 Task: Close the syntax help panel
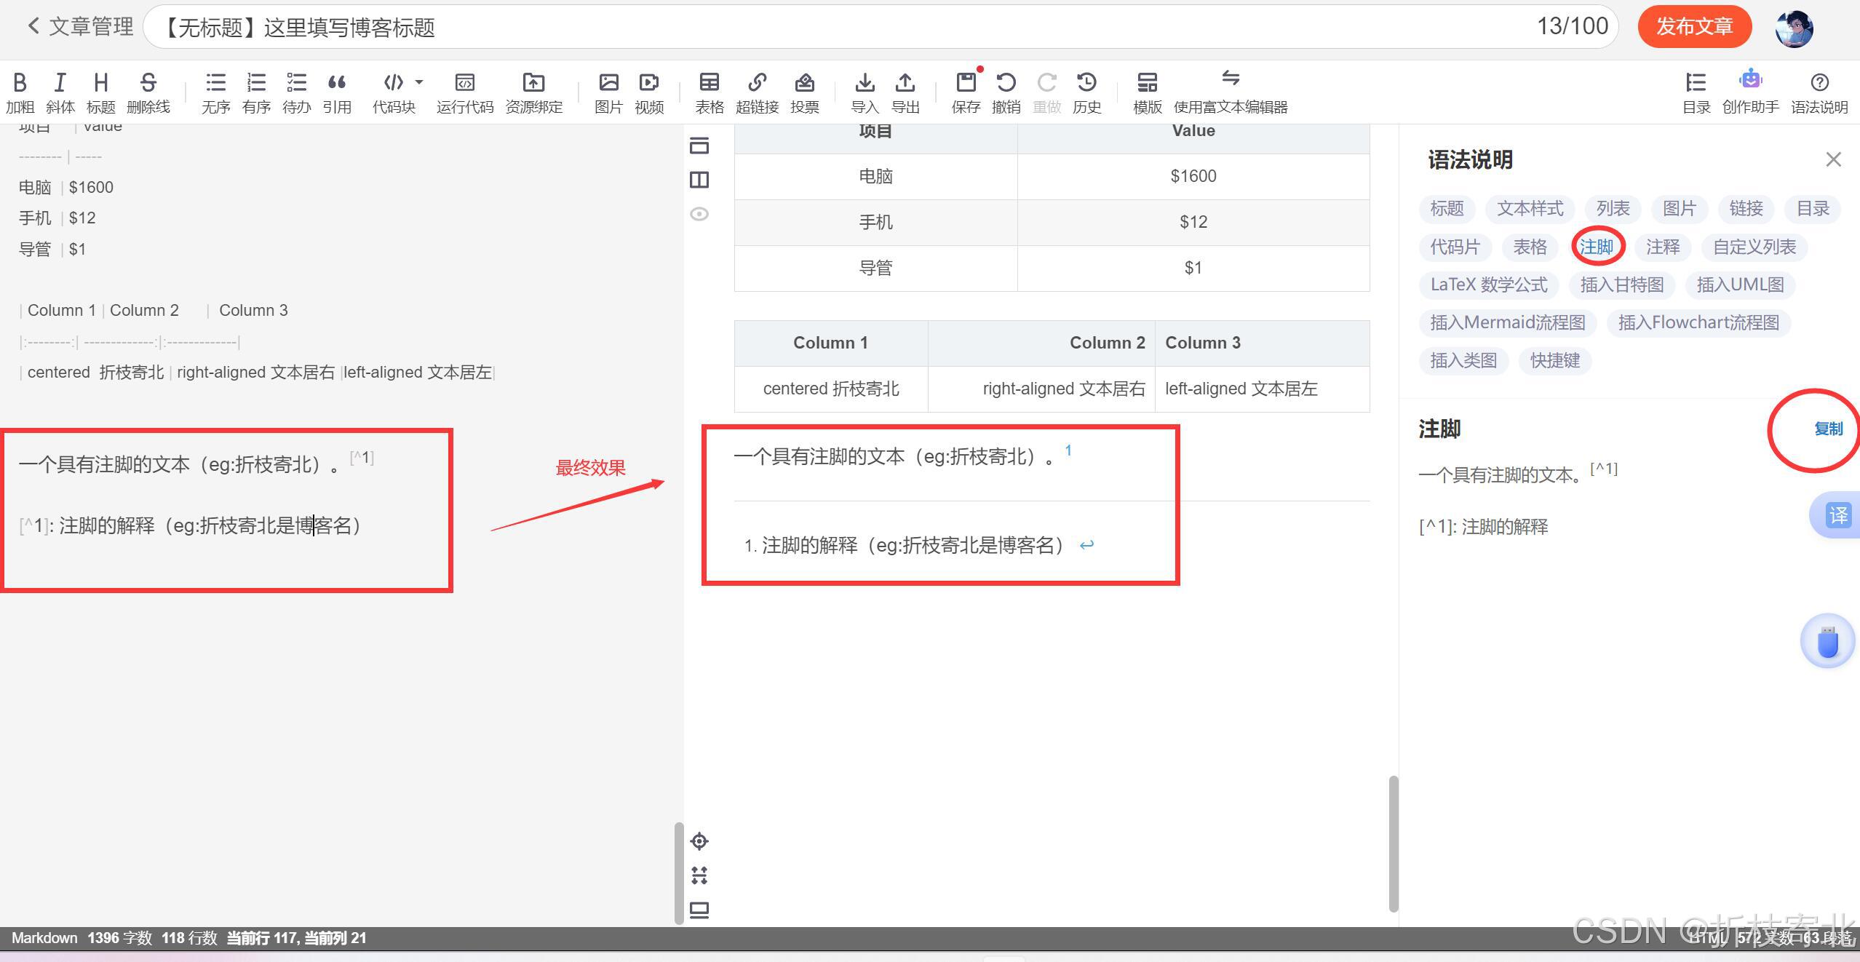tap(1834, 159)
